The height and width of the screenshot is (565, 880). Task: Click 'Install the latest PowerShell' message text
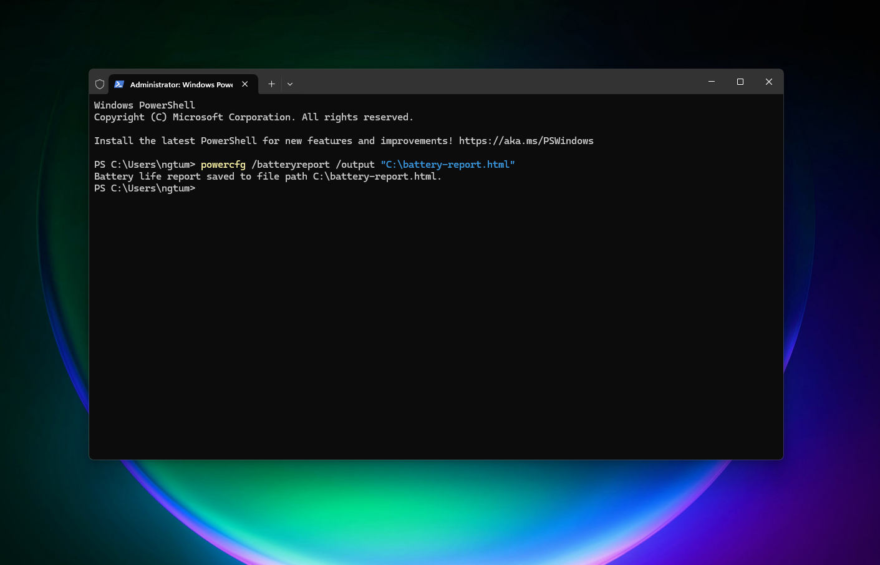274,141
